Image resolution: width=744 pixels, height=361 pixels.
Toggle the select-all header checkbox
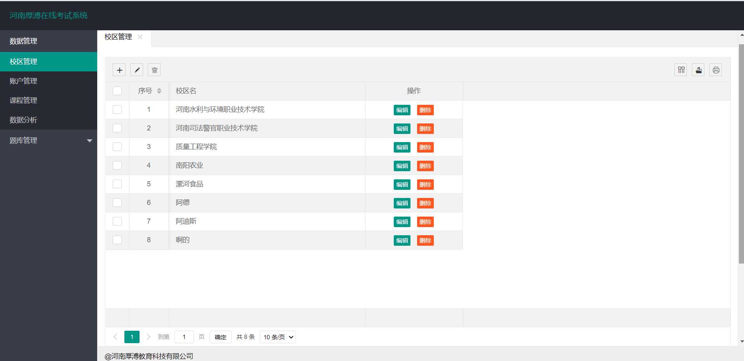(117, 91)
